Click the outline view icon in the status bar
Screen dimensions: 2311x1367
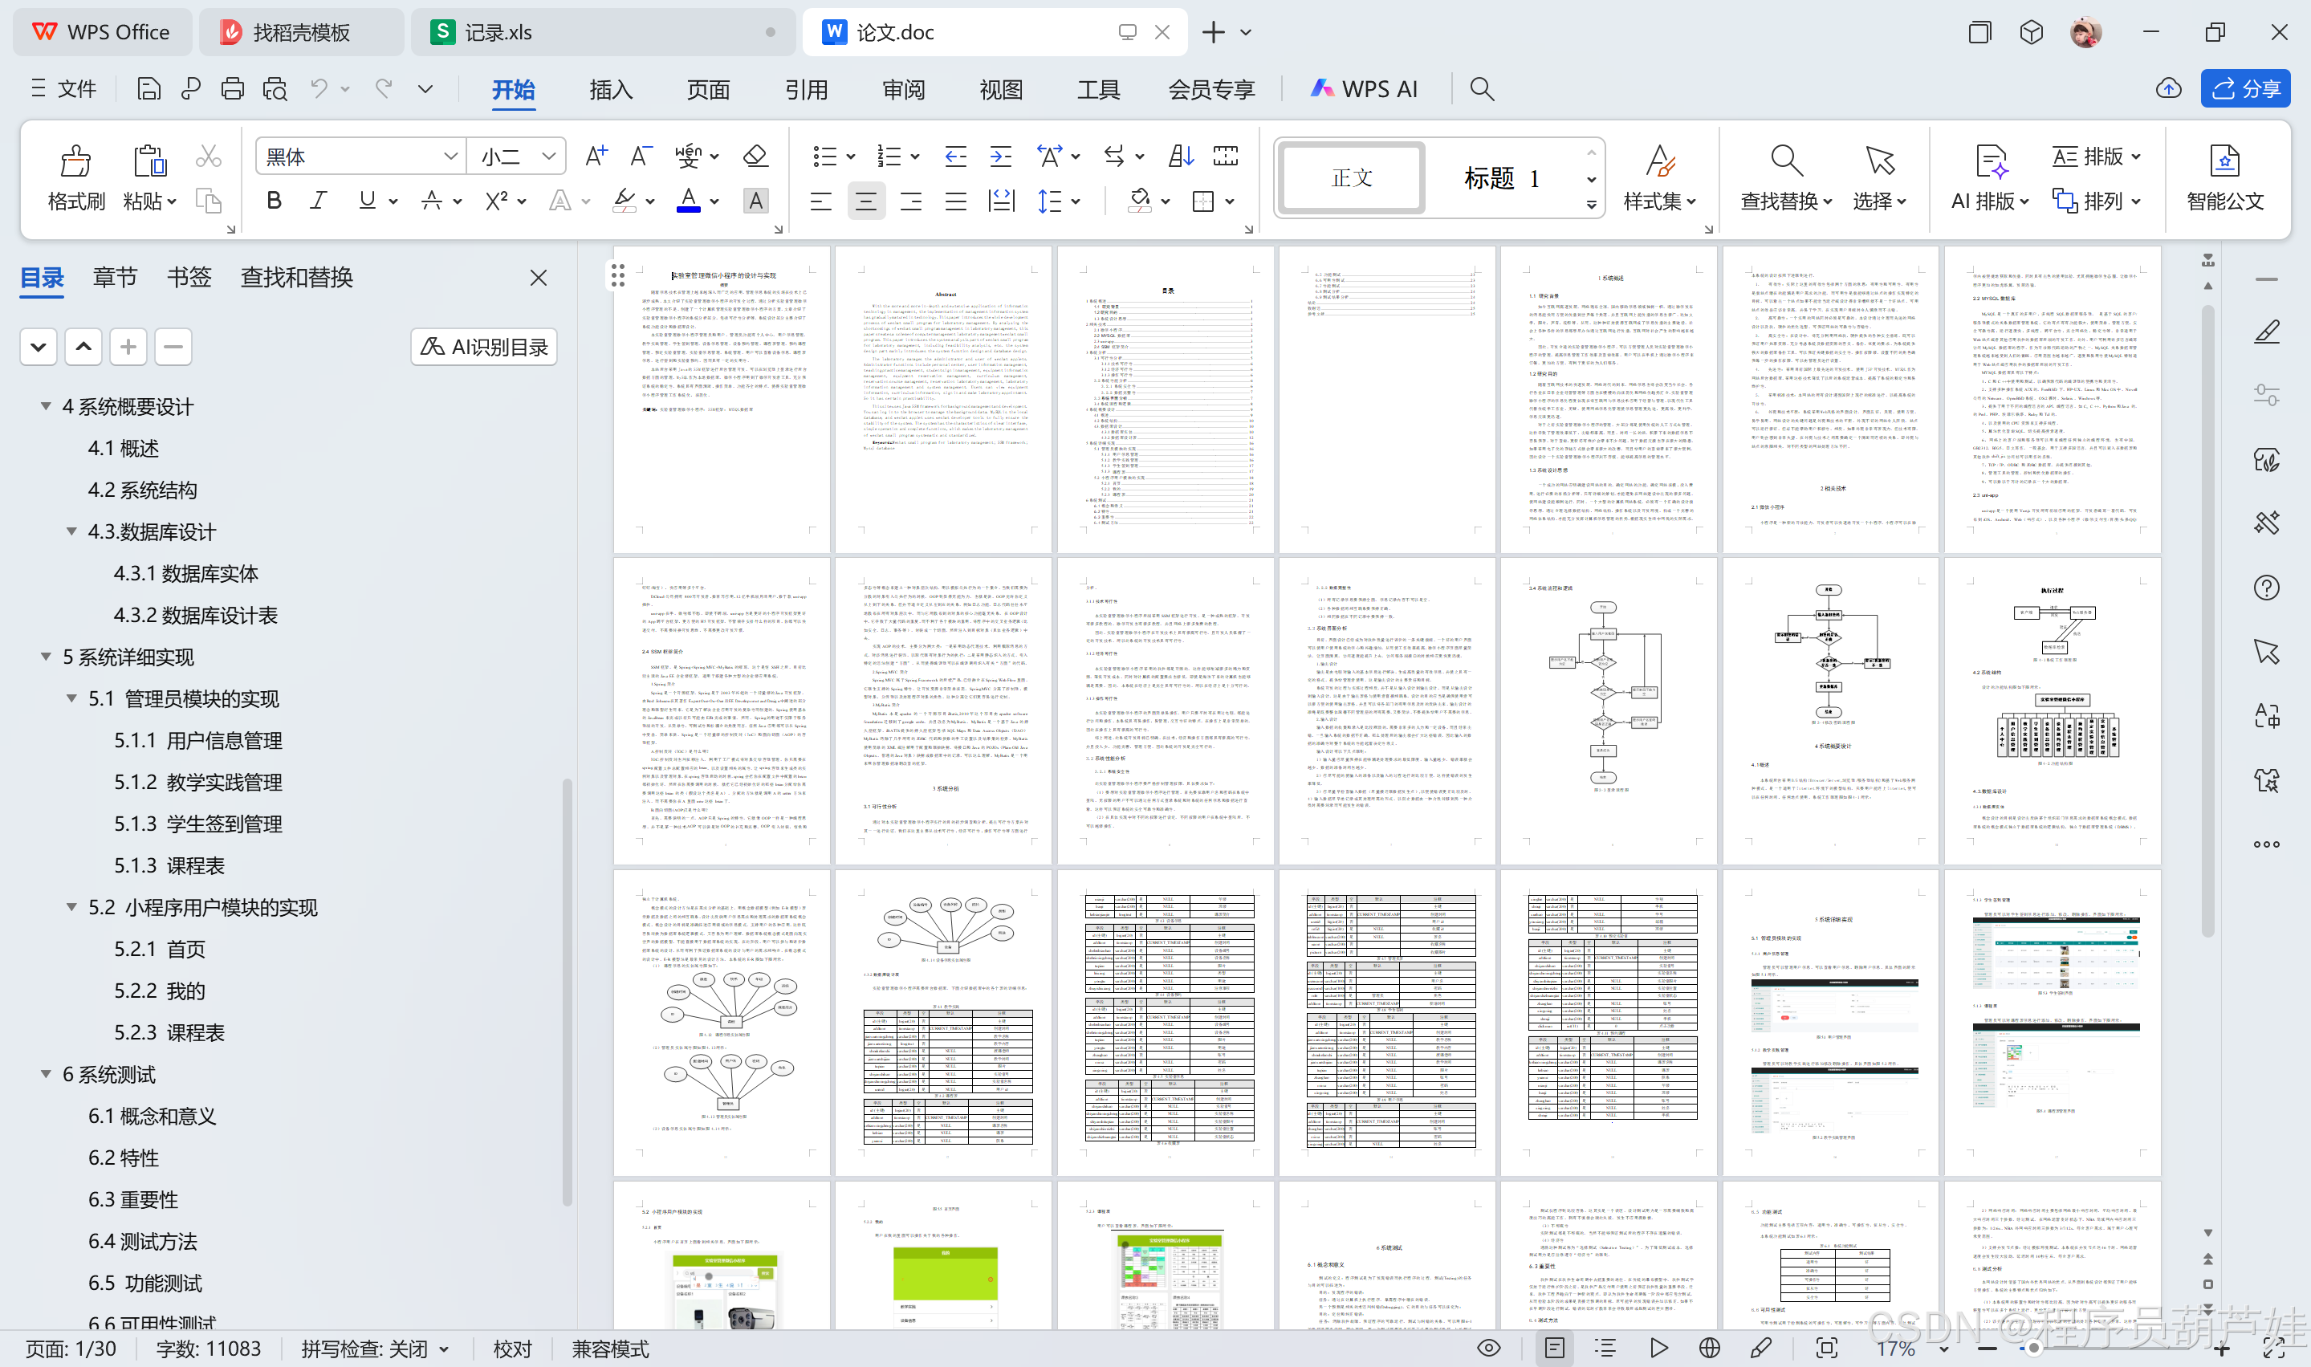(x=1605, y=1349)
